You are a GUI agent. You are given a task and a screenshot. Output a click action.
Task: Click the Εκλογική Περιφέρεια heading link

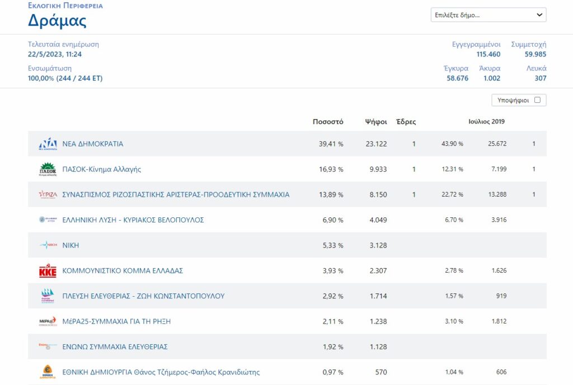tap(65, 6)
